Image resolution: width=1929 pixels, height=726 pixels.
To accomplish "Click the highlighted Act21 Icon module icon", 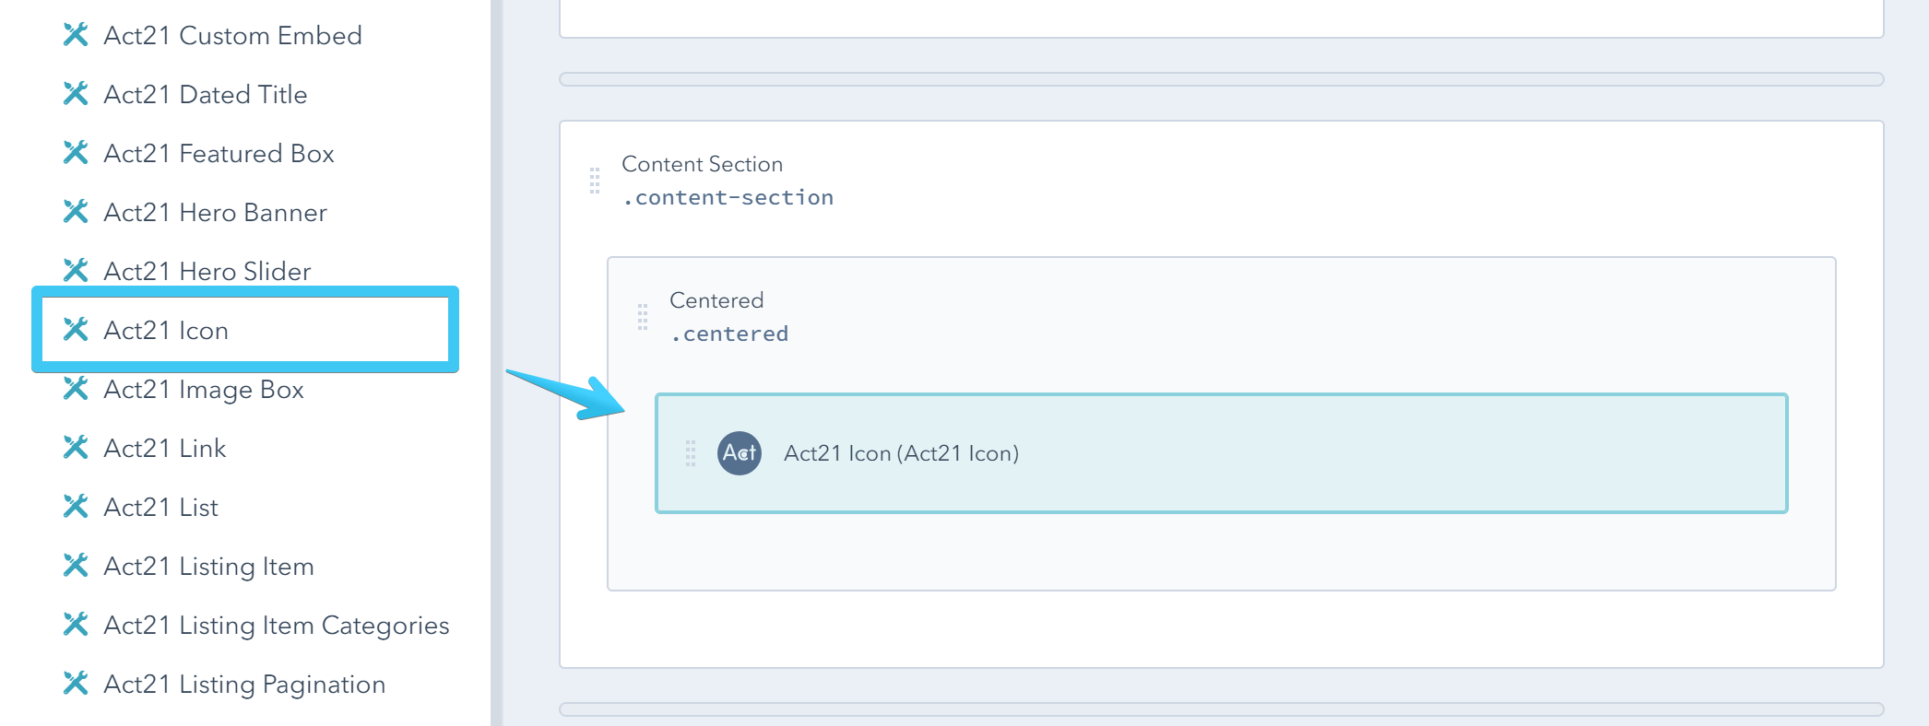I will pyautogui.click(x=76, y=330).
